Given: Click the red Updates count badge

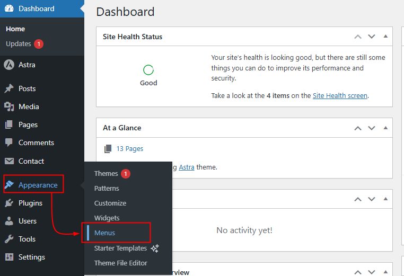Looking at the screenshot, I should point(39,44).
